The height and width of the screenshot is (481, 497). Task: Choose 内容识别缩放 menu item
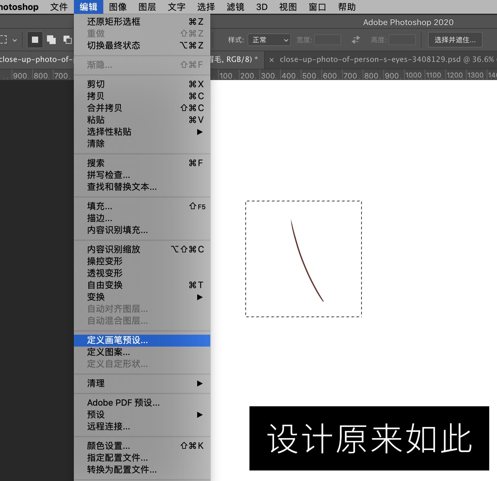pos(142,249)
